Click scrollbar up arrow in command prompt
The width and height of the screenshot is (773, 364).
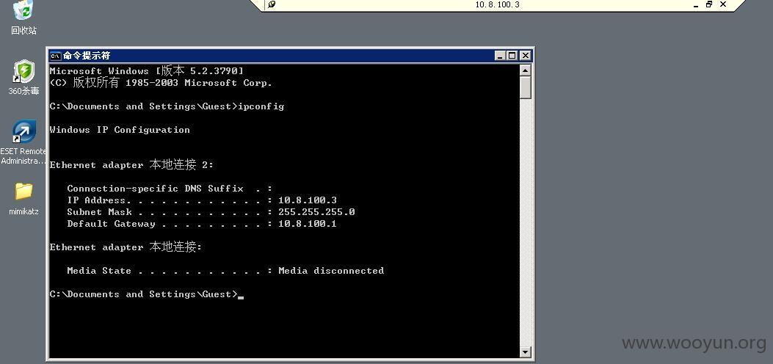526,70
